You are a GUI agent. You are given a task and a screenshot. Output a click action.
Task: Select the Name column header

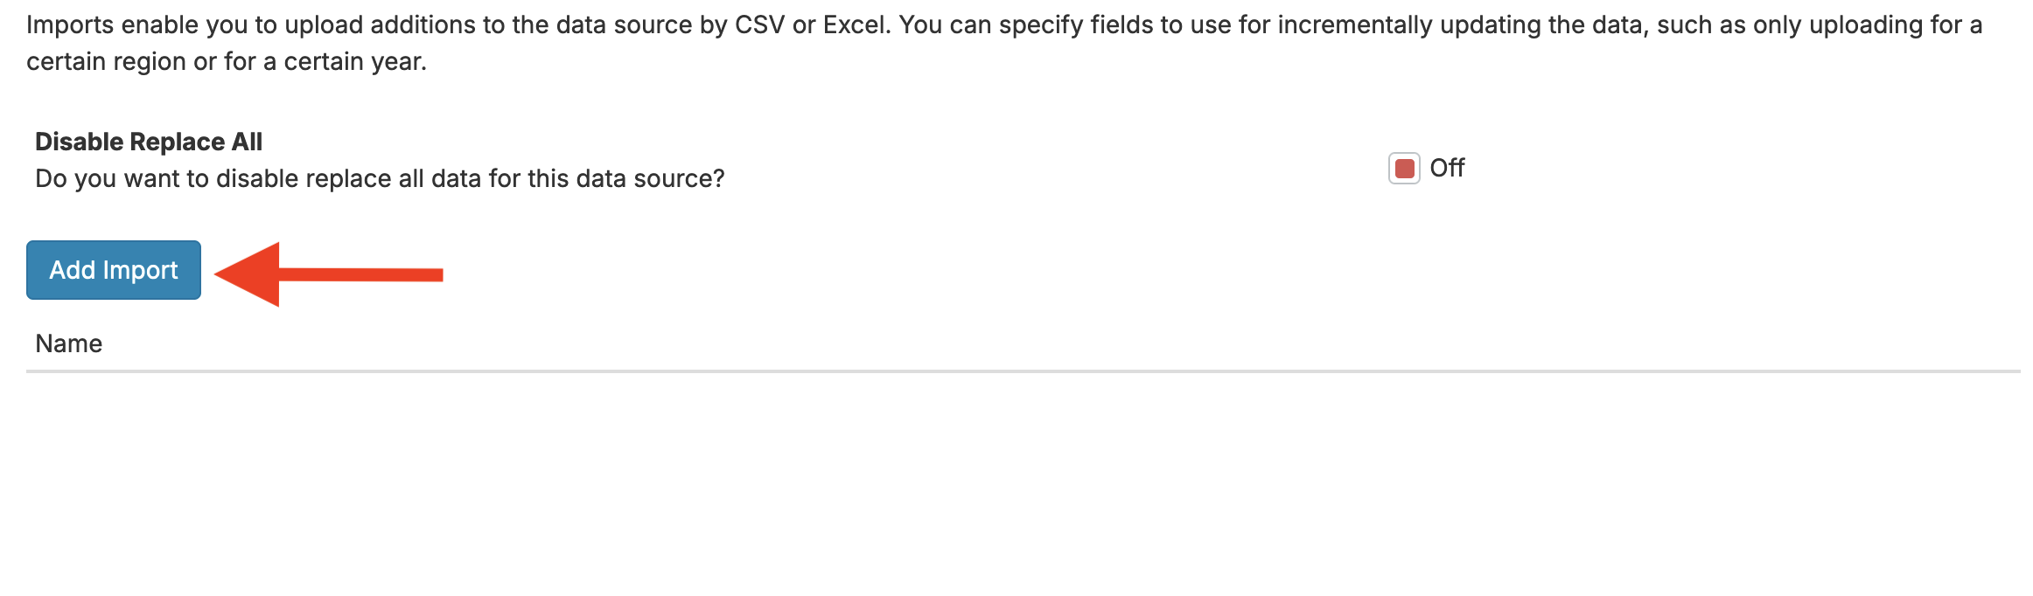pos(69,343)
